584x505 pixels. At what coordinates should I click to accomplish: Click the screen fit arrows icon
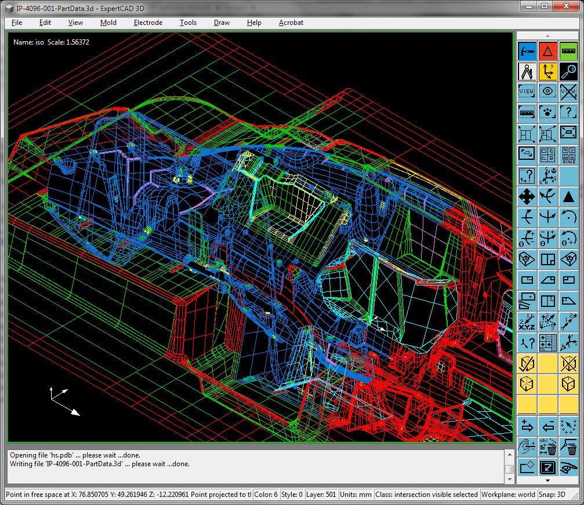pos(568,133)
